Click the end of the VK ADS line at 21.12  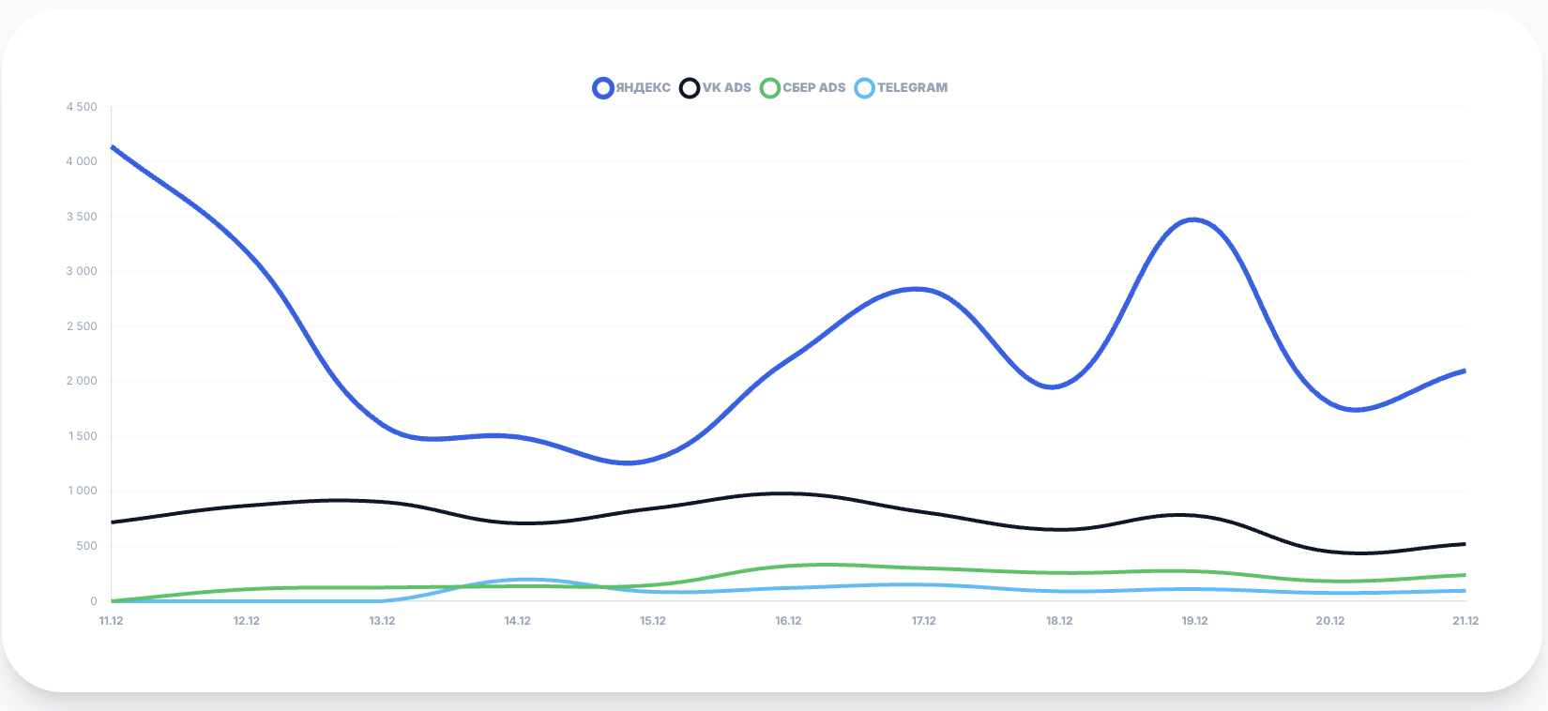tap(1464, 544)
